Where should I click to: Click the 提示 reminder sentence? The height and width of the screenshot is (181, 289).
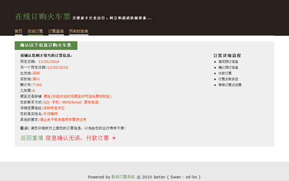pyautogui.click(x=73, y=128)
